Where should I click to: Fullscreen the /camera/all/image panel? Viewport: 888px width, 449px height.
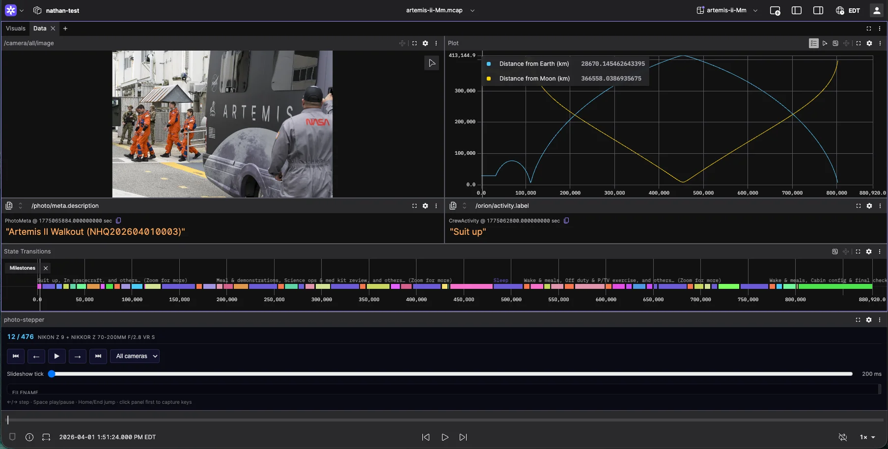click(x=415, y=43)
